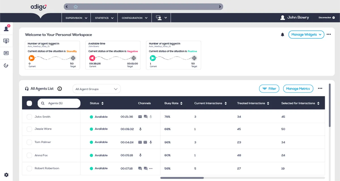Open the Manage Widgets dropdown
340x181 pixels.
(306, 35)
